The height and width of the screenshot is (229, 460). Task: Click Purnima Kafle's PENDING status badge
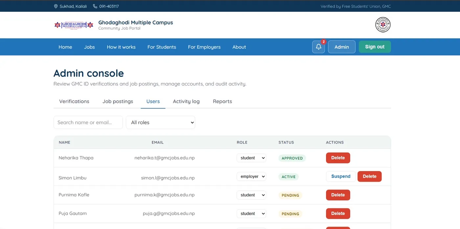[x=290, y=195]
